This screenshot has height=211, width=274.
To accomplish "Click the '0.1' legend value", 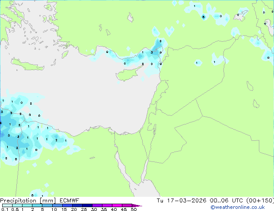I will (x=5, y=209).
